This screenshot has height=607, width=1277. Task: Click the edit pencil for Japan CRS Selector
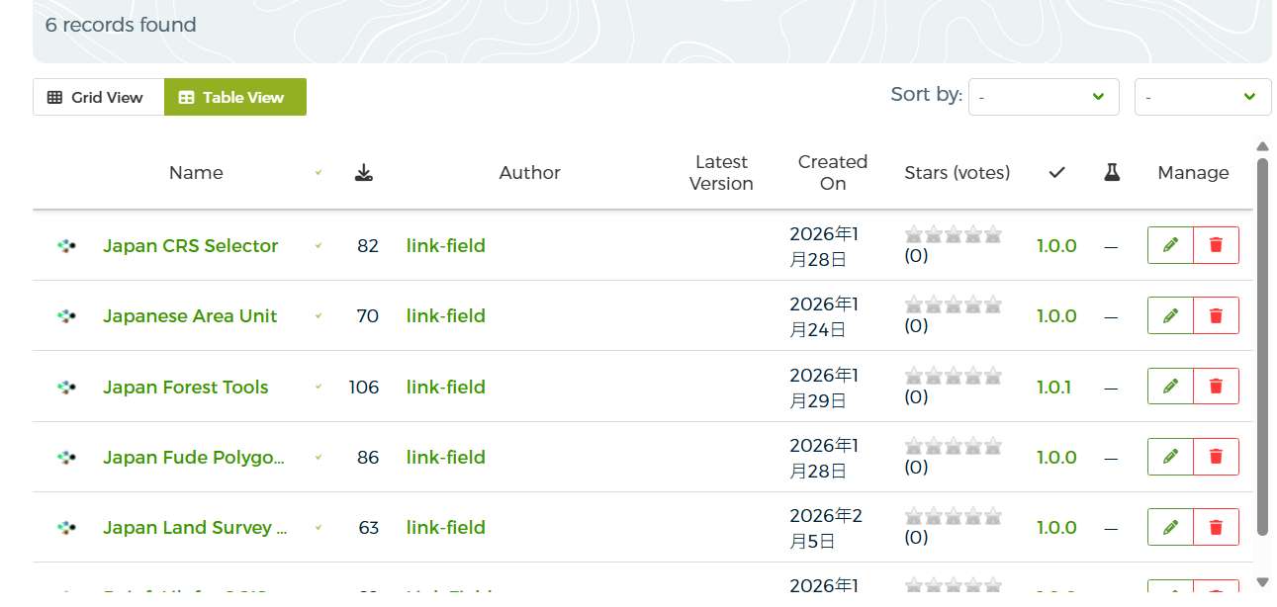pyautogui.click(x=1170, y=245)
